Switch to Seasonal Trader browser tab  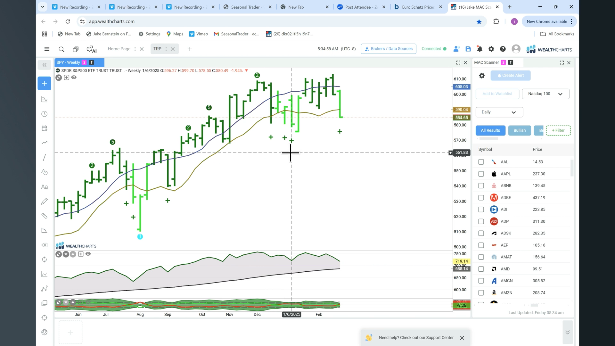tap(247, 7)
